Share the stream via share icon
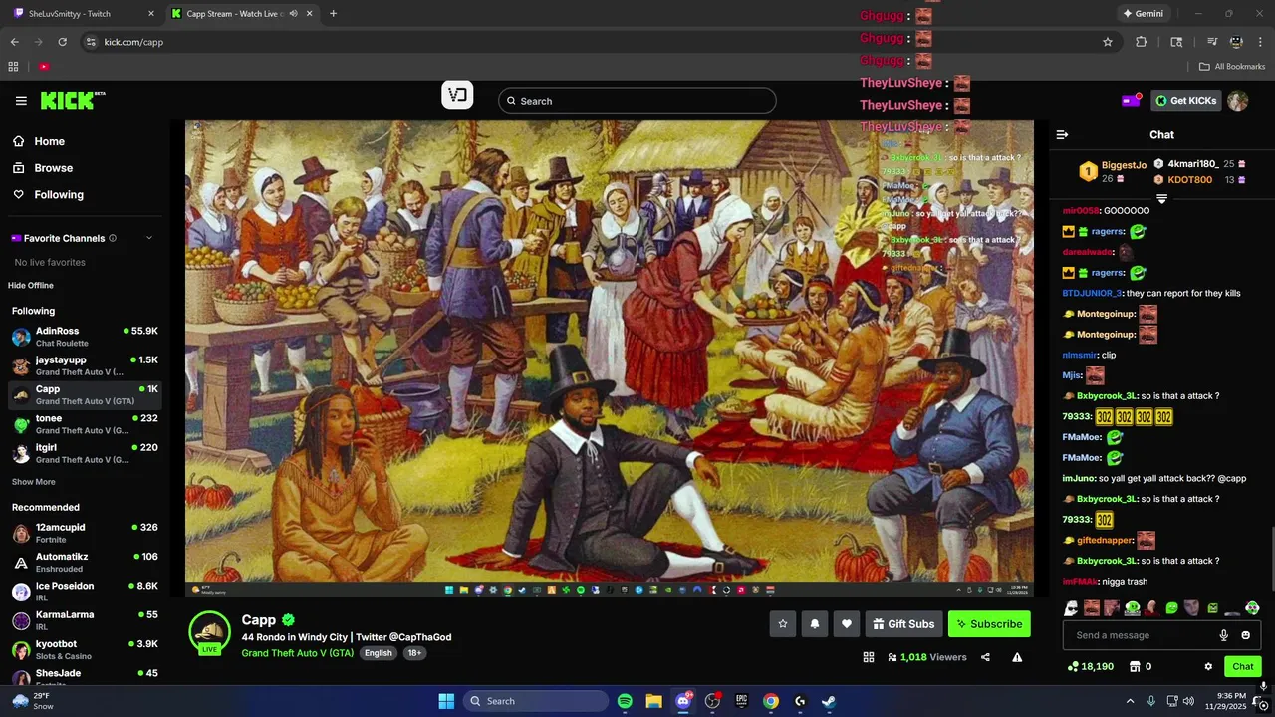This screenshot has width=1275, height=717. 985,657
